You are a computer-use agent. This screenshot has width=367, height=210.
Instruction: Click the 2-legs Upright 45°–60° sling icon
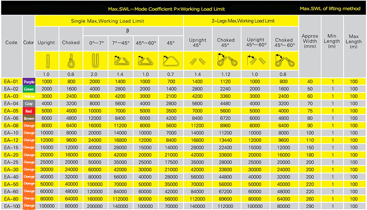256,61
